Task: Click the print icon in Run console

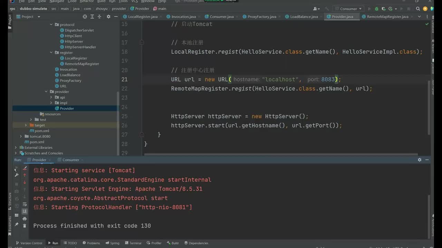Action: click(25, 219)
